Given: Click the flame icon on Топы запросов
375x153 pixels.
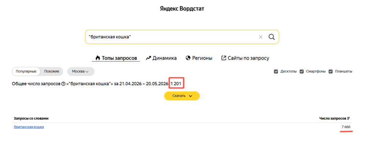Looking at the screenshot, I should [x=97, y=58].
